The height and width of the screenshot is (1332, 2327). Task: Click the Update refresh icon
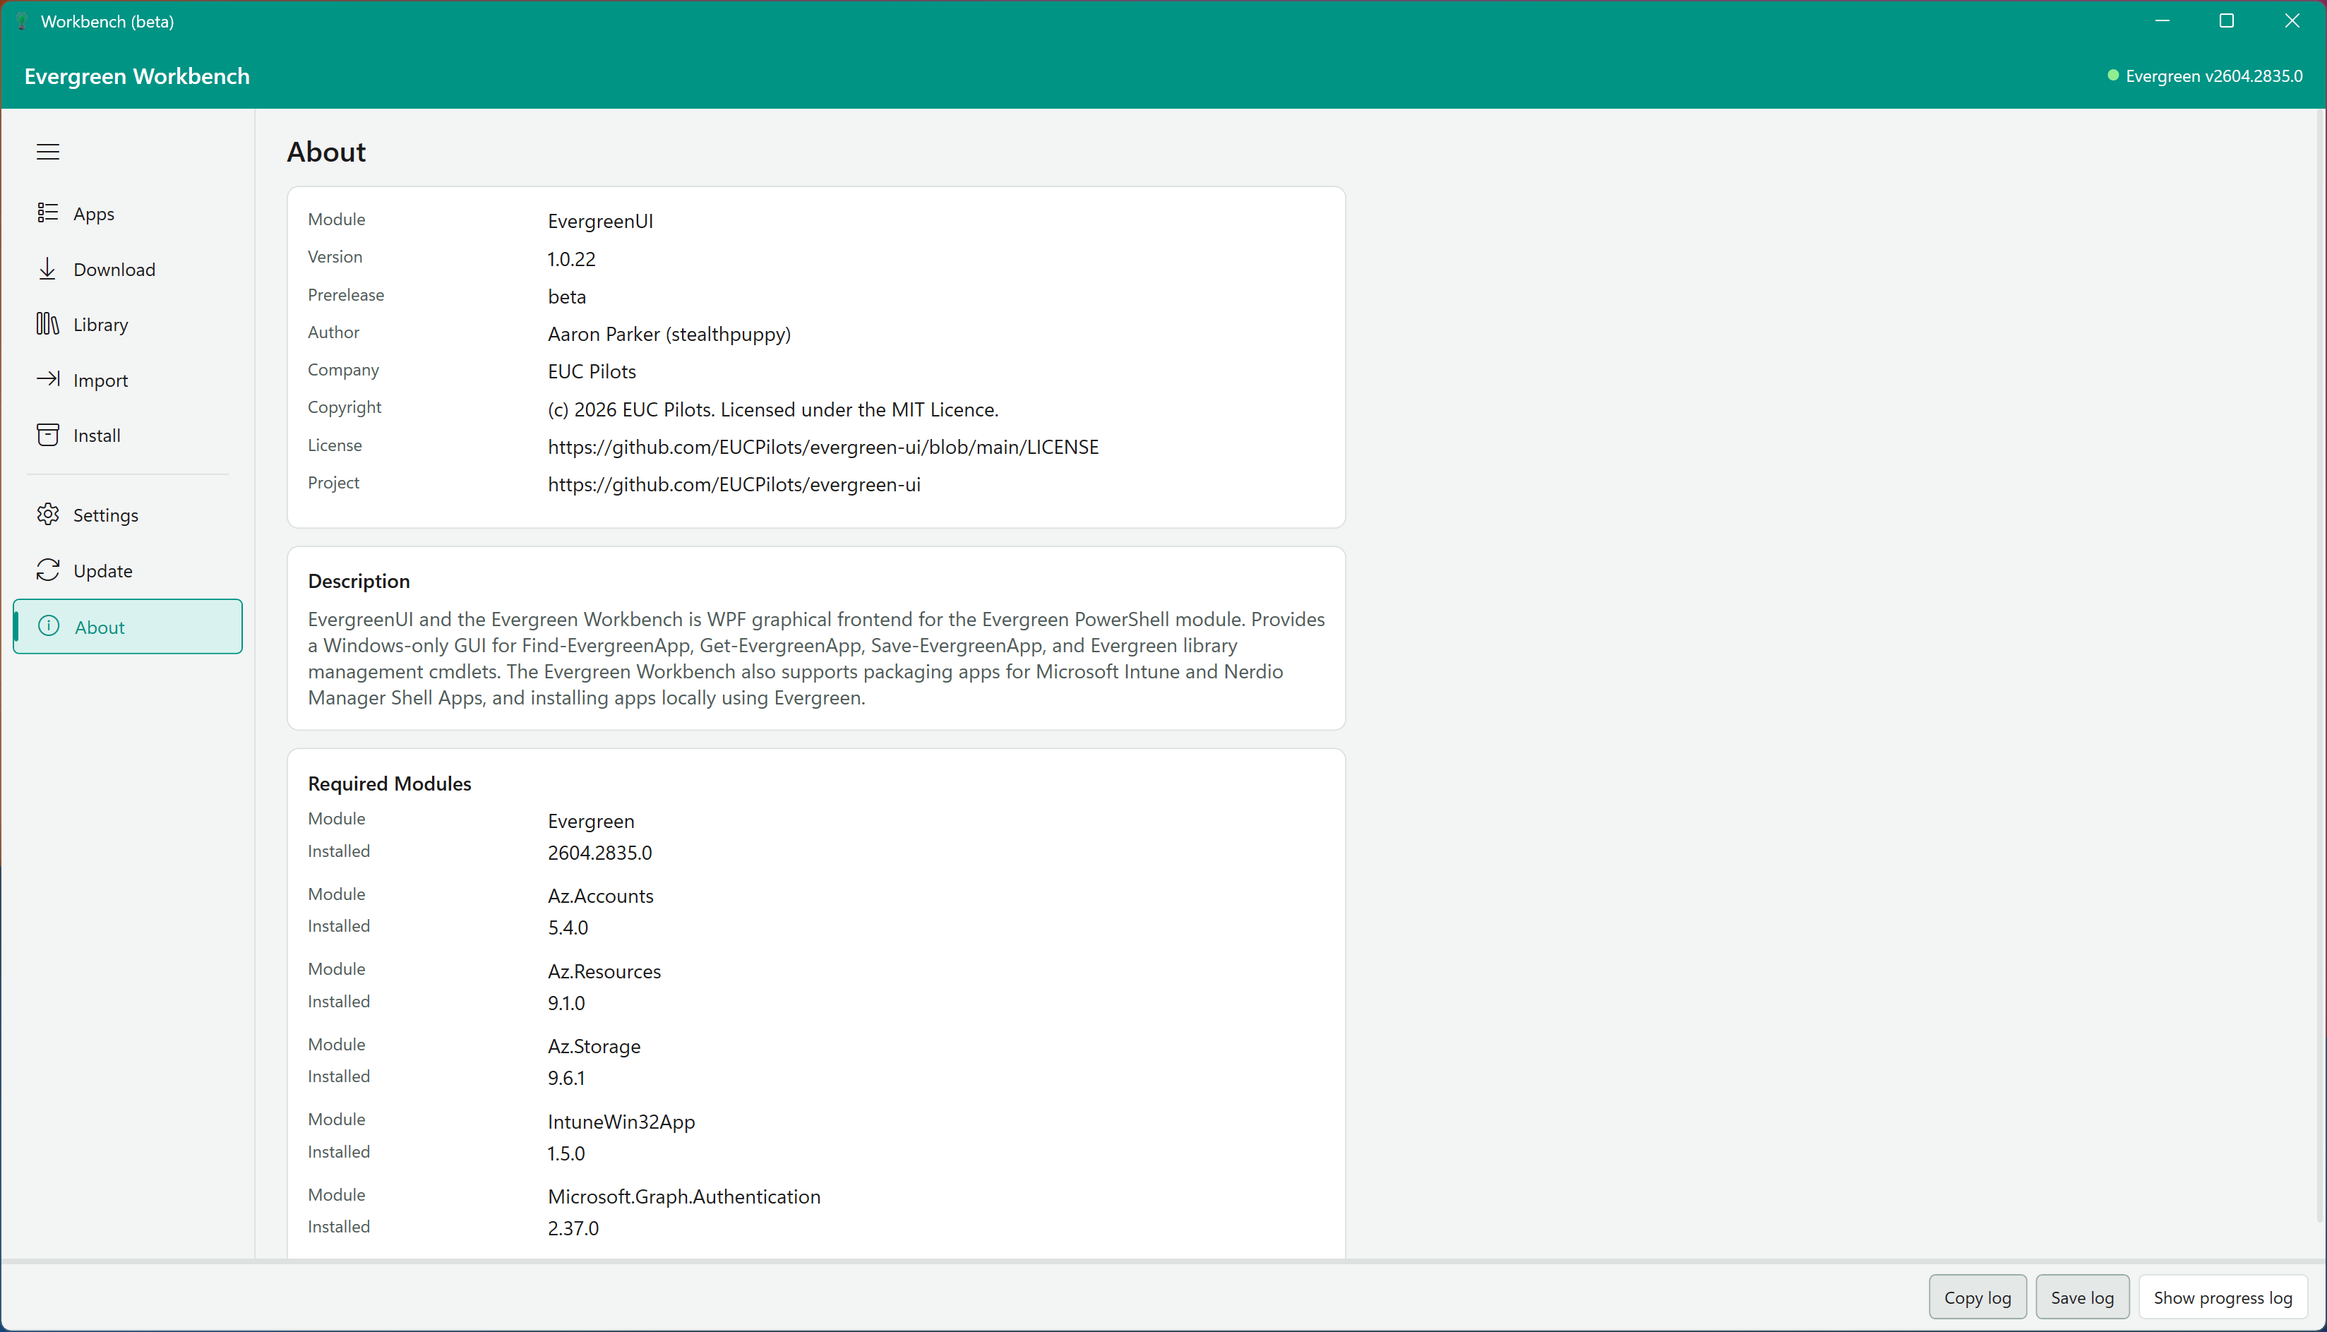pyautogui.click(x=47, y=570)
